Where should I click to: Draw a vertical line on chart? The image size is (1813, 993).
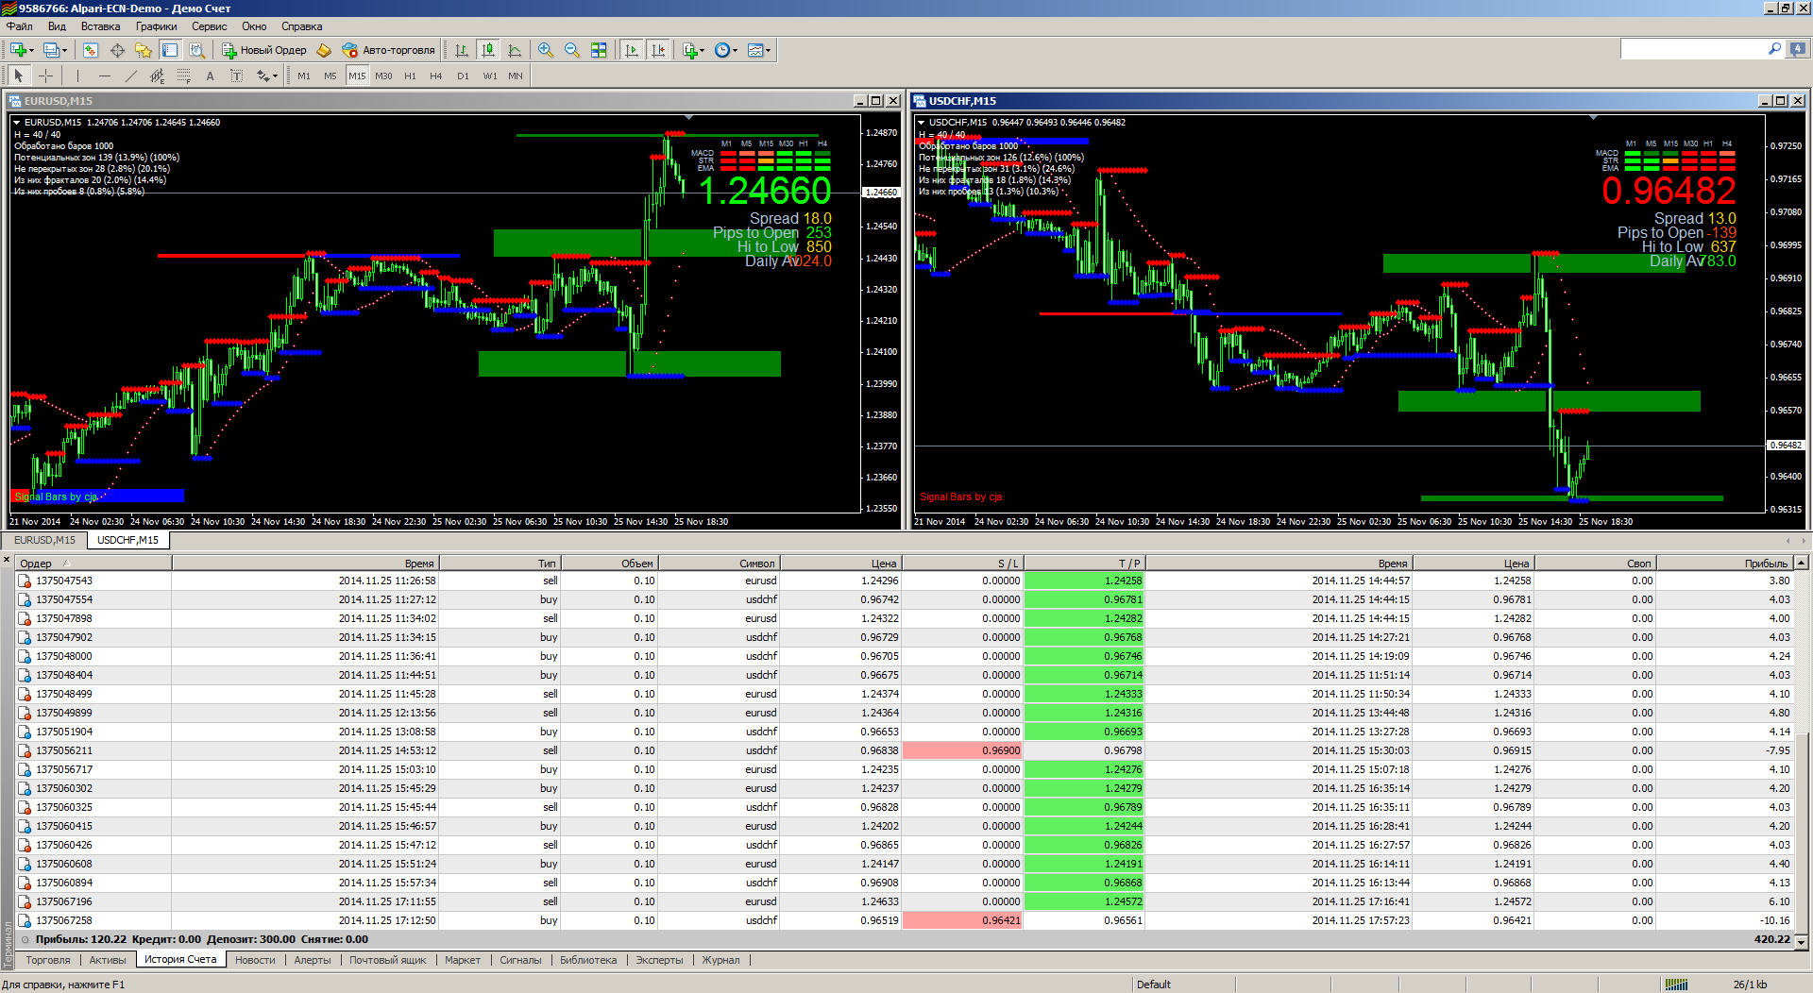[78, 76]
